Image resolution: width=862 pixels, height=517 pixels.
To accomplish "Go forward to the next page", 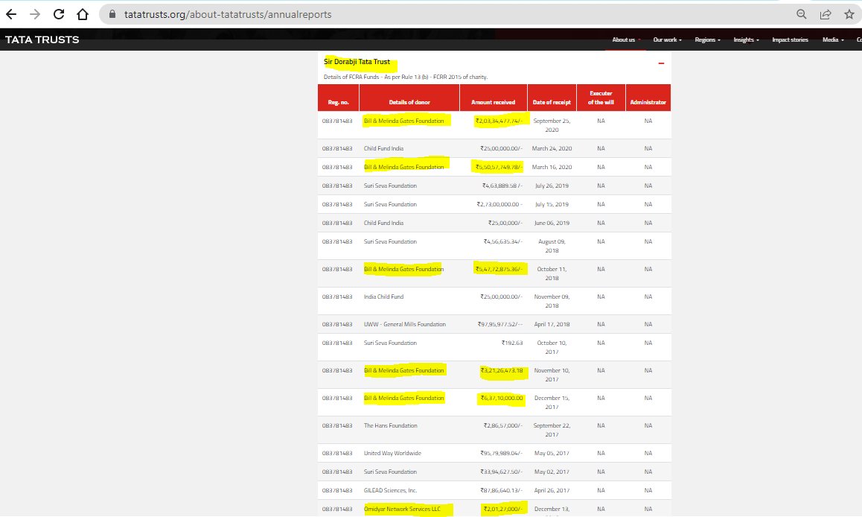I will tap(35, 14).
